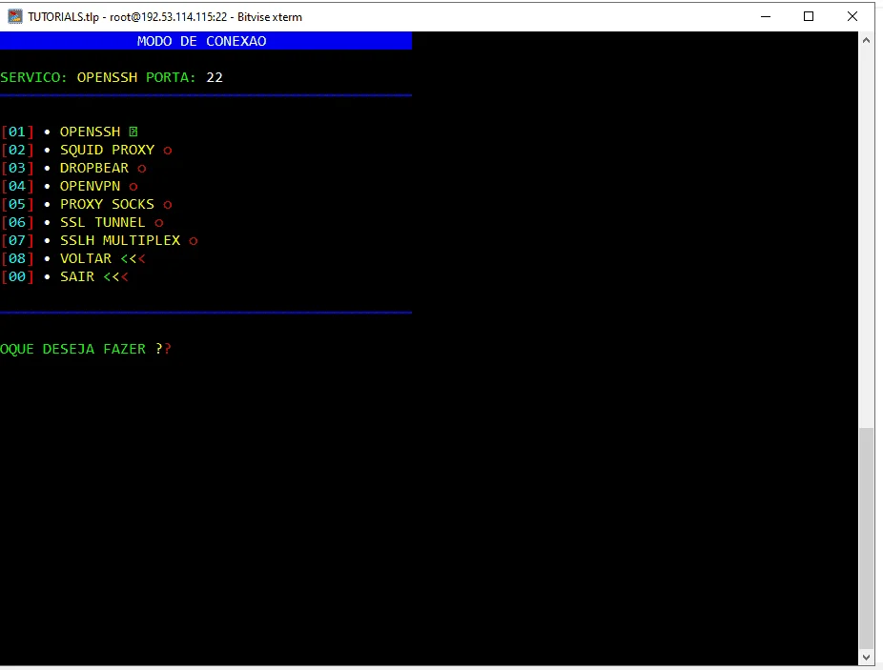This screenshot has width=883, height=670.
Task: Select the PROXY SOCKS menu entry
Action: coord(107,204)
